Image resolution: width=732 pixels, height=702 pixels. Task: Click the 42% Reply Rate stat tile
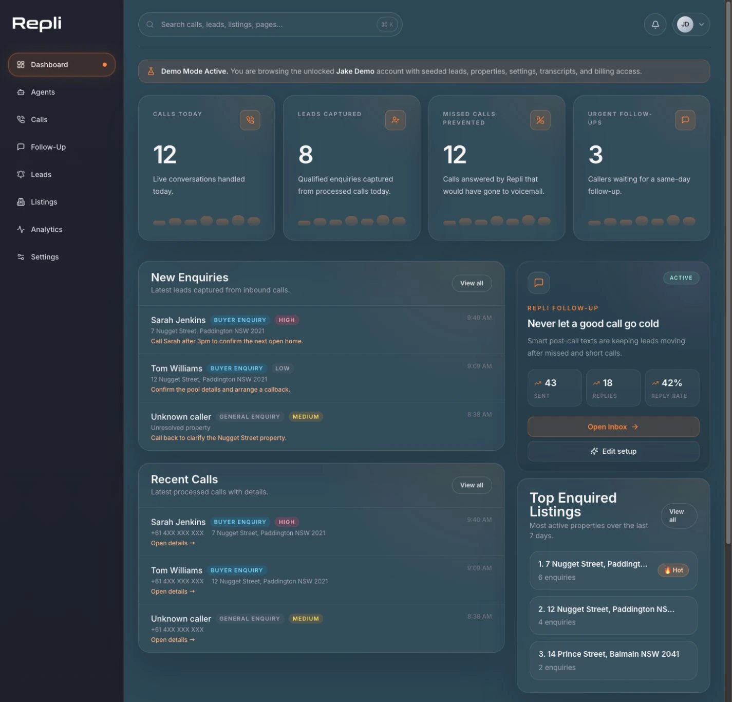(672, 388)
